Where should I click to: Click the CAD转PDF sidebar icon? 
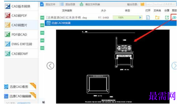tap(7, 16)
